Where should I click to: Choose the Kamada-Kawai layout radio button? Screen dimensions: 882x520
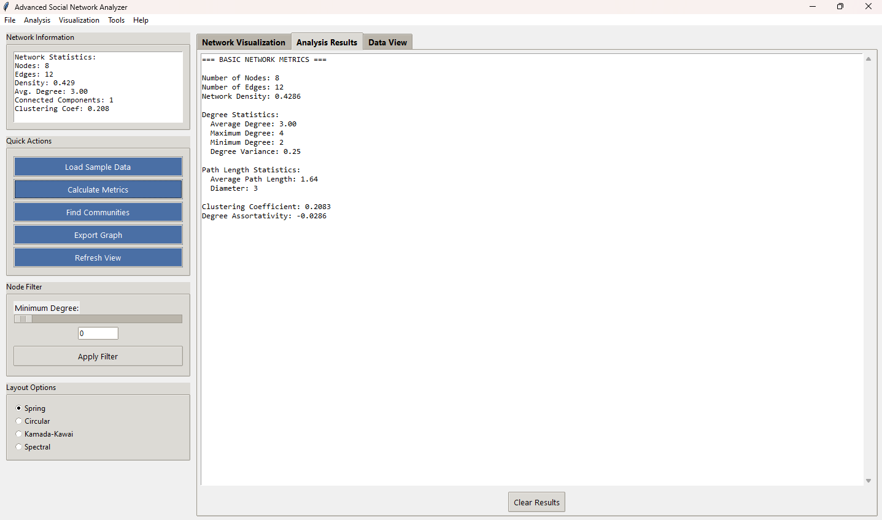(19, 434)
